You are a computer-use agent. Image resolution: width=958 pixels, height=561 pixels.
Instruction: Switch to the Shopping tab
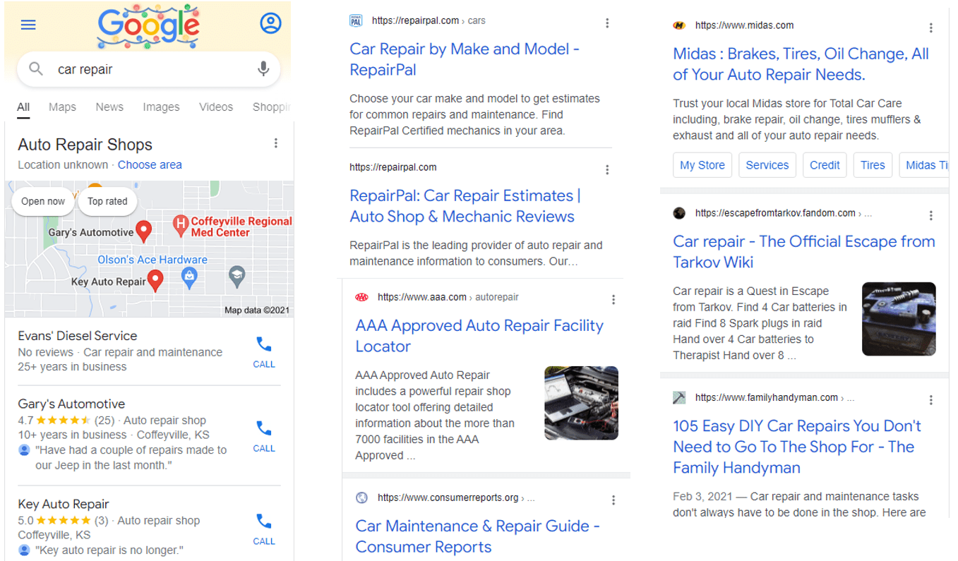(272, 107)
